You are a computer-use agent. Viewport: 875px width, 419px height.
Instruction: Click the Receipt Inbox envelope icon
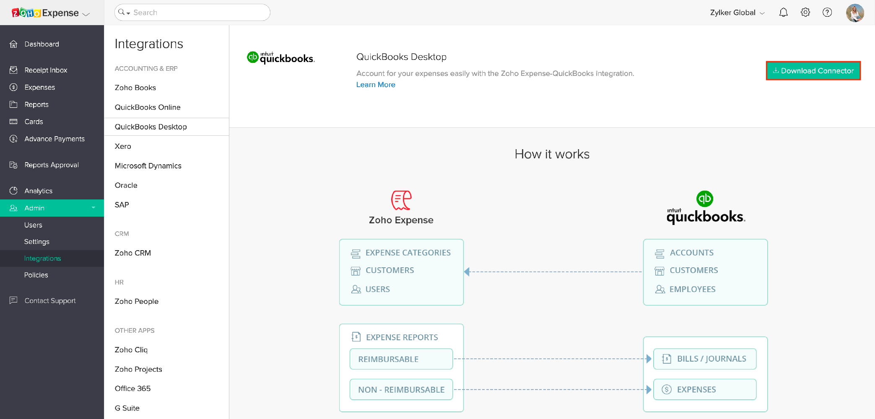(x=13, y=70)
